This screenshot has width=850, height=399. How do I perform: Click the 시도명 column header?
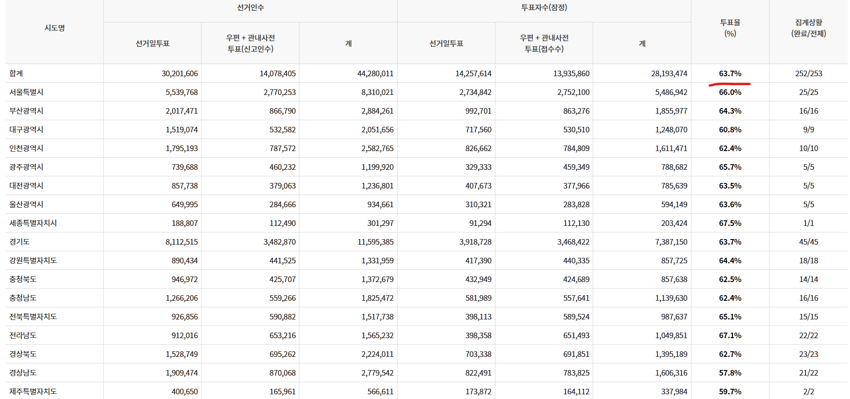point(54,28)
